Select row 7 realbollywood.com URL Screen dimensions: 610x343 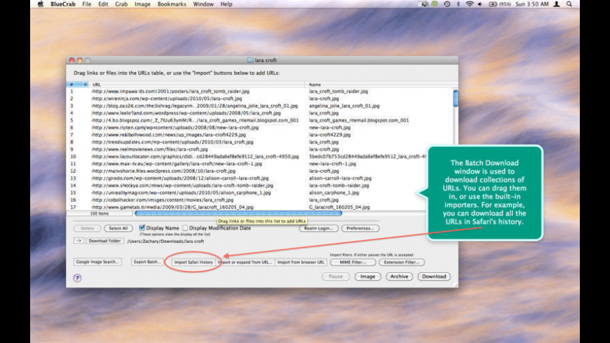tap(169, 135)
